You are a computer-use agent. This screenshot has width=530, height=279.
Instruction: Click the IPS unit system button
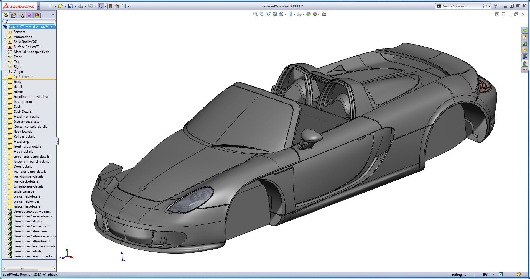(485, 275)
